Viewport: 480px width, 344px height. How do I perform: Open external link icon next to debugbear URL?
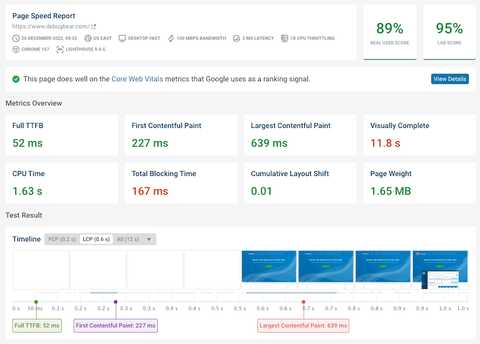(x=94, y=26)
